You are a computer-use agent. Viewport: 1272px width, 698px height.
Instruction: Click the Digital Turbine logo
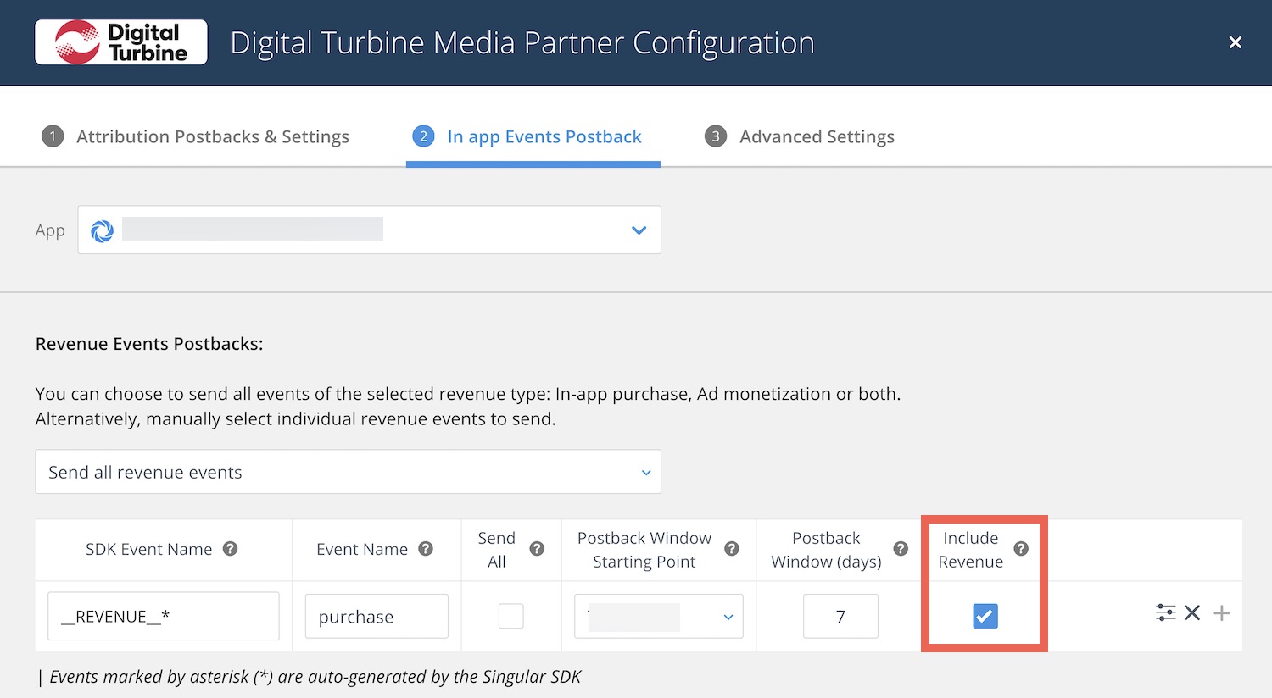(121, 42)
